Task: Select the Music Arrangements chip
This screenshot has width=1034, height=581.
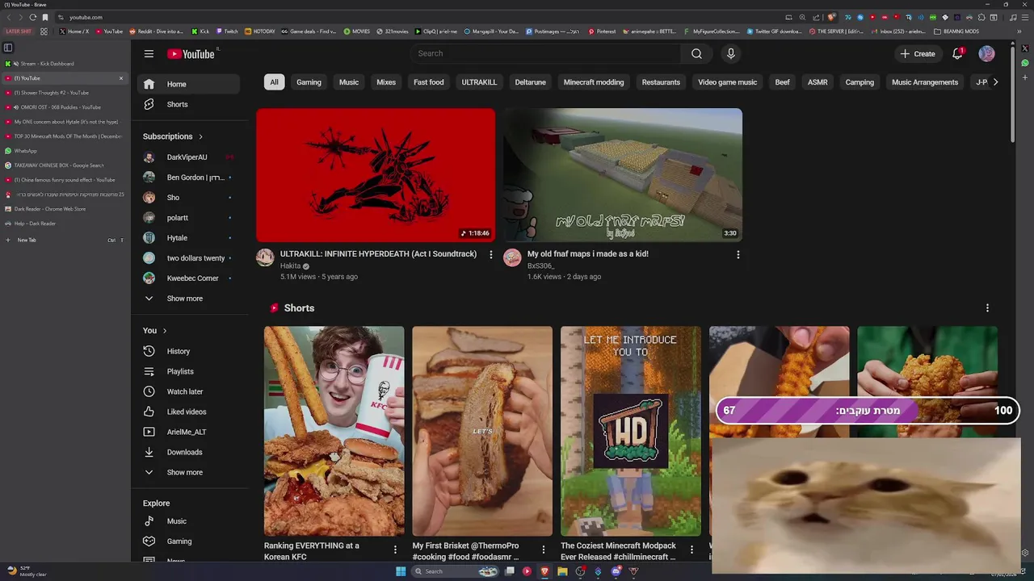Action: click(925, 82)
